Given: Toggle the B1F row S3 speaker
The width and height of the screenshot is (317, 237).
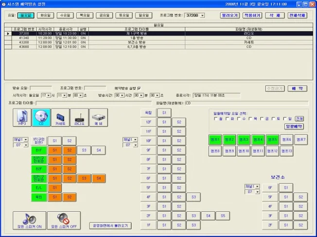Looking at the screenshot, I should click(x=84, y=150).
